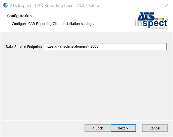Screen dimensions: 173x137
Task: Click the Next > button
Action: [x=123, y=128]
